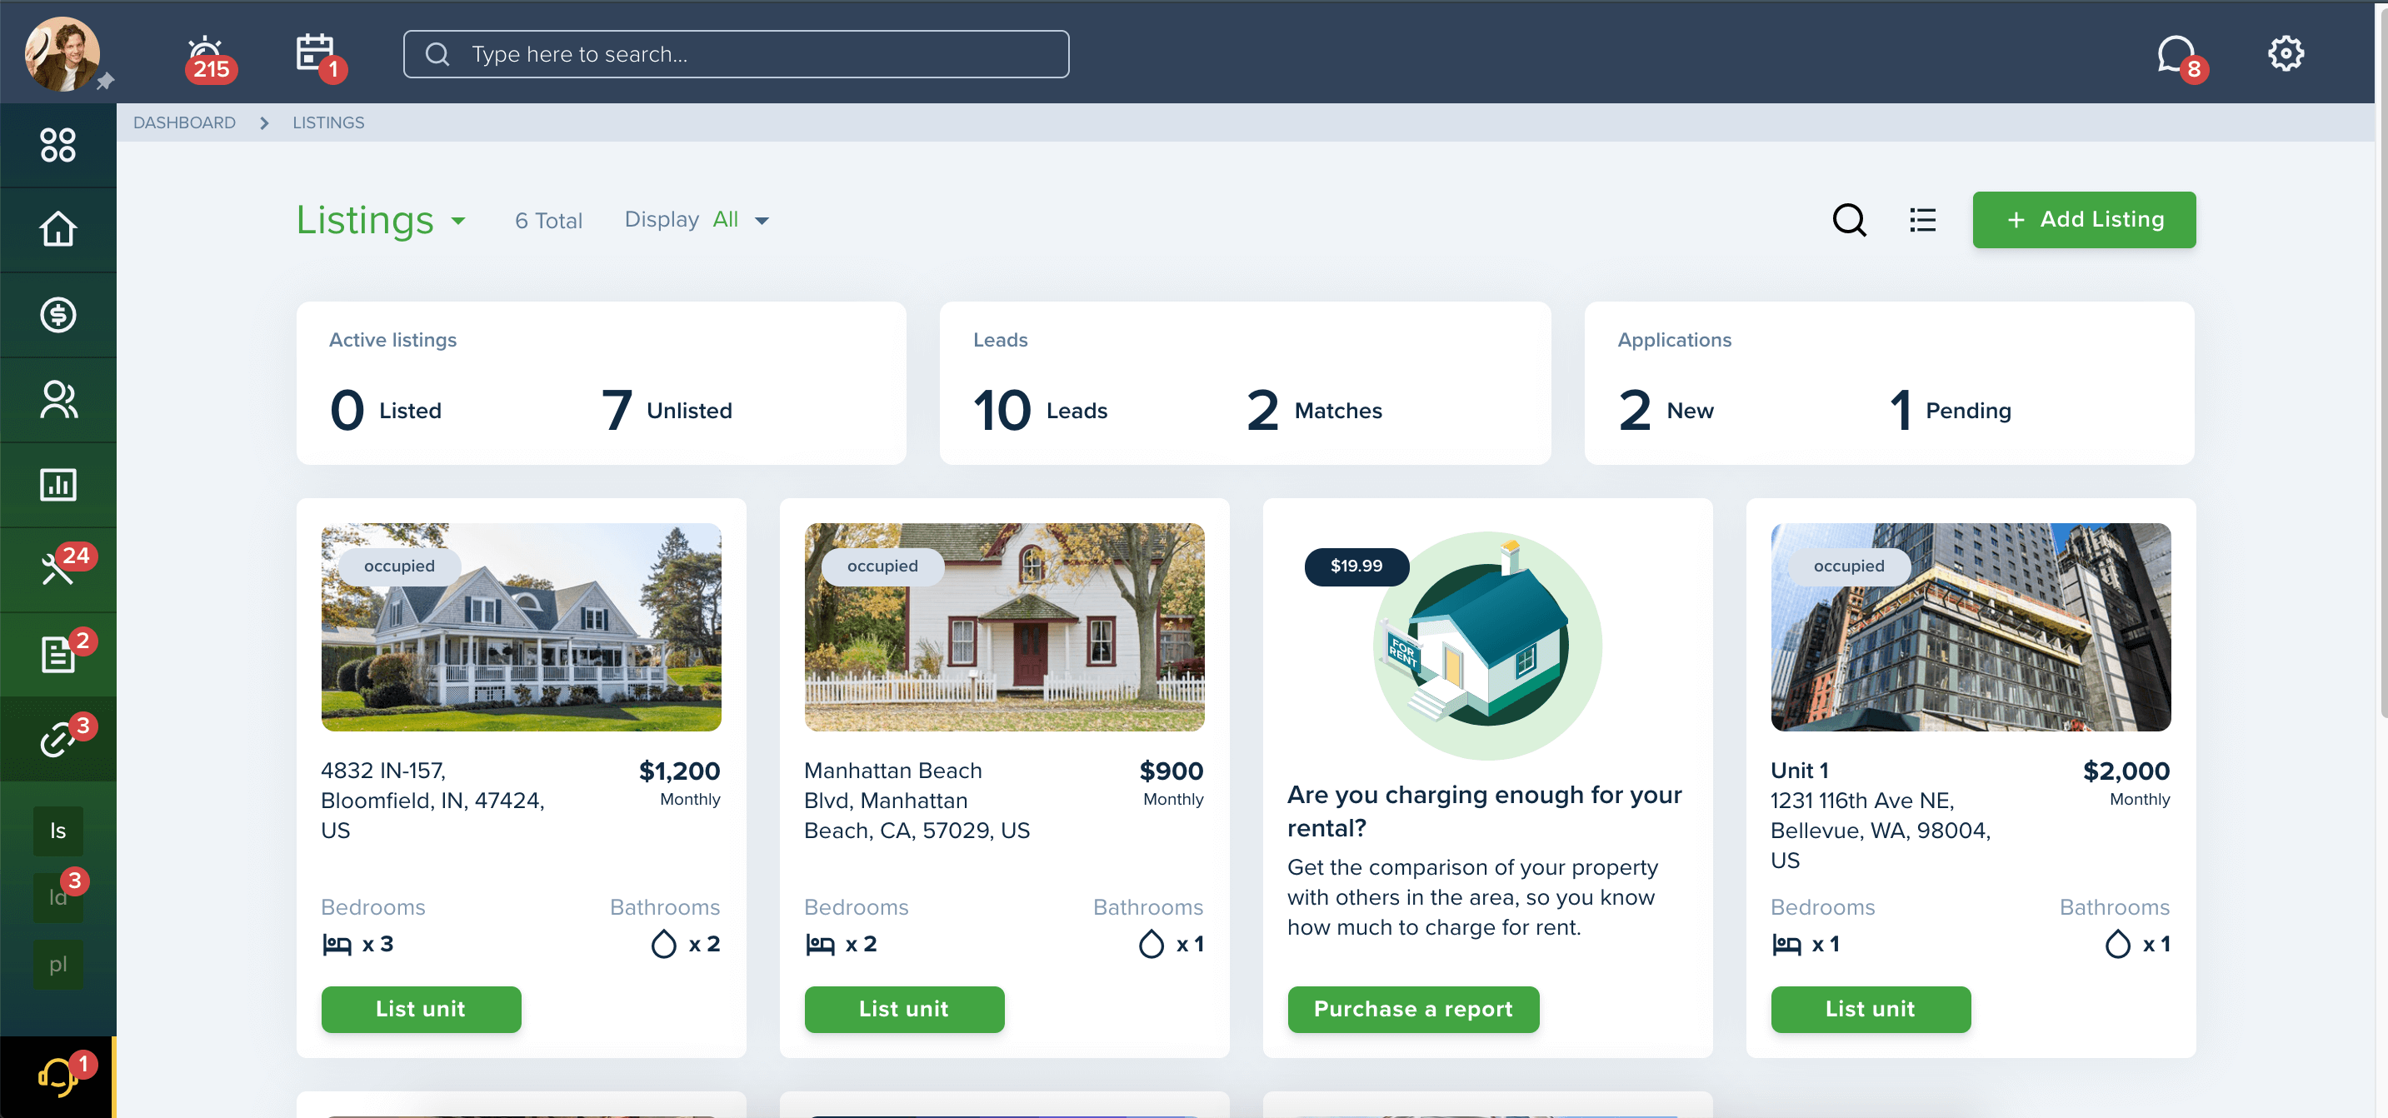The height and width of the screenshot is (1118, 2388).
Task: Open the properties house icon in the sidebar
Action: (x=57, y=230)
